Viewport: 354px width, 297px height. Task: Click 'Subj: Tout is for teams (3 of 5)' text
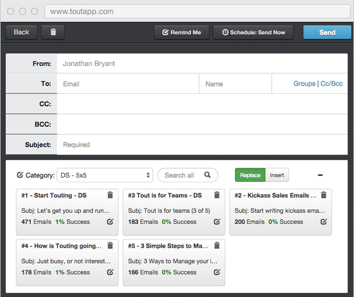pyautogui.click(x=169, y=211)
